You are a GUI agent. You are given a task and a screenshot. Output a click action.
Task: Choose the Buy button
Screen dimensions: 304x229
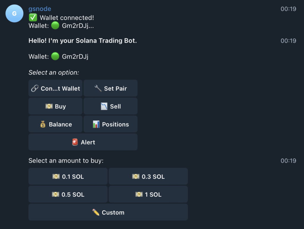(56, 106)
